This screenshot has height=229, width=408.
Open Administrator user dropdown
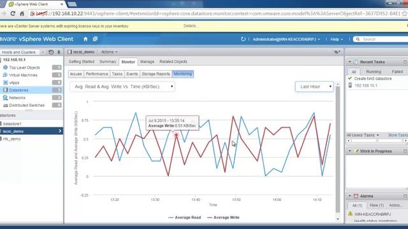pyautogui.click(x=286, y=39)
